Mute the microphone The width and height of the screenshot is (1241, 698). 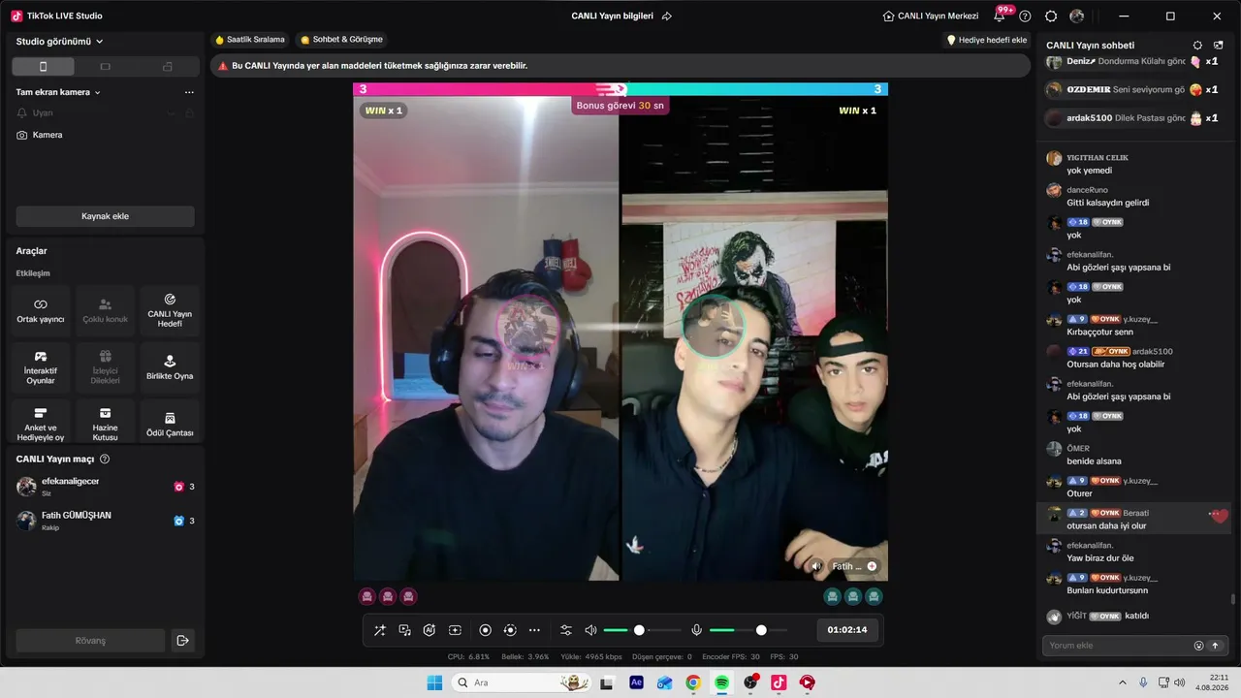click(x=696, y=630)
